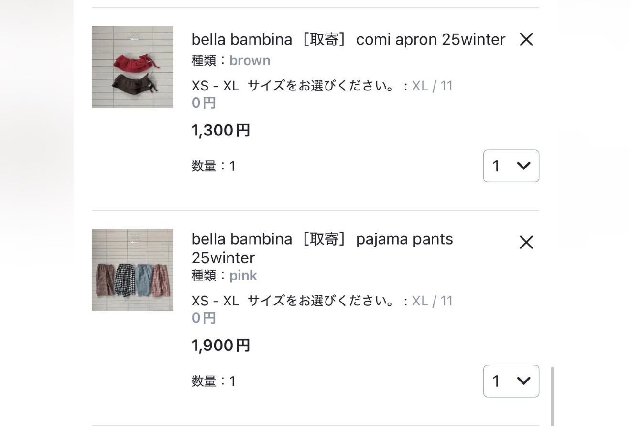Click the XL / 11 size for comi apron
This screenshot has width=631, height=426.
click(x=432, y=86)
